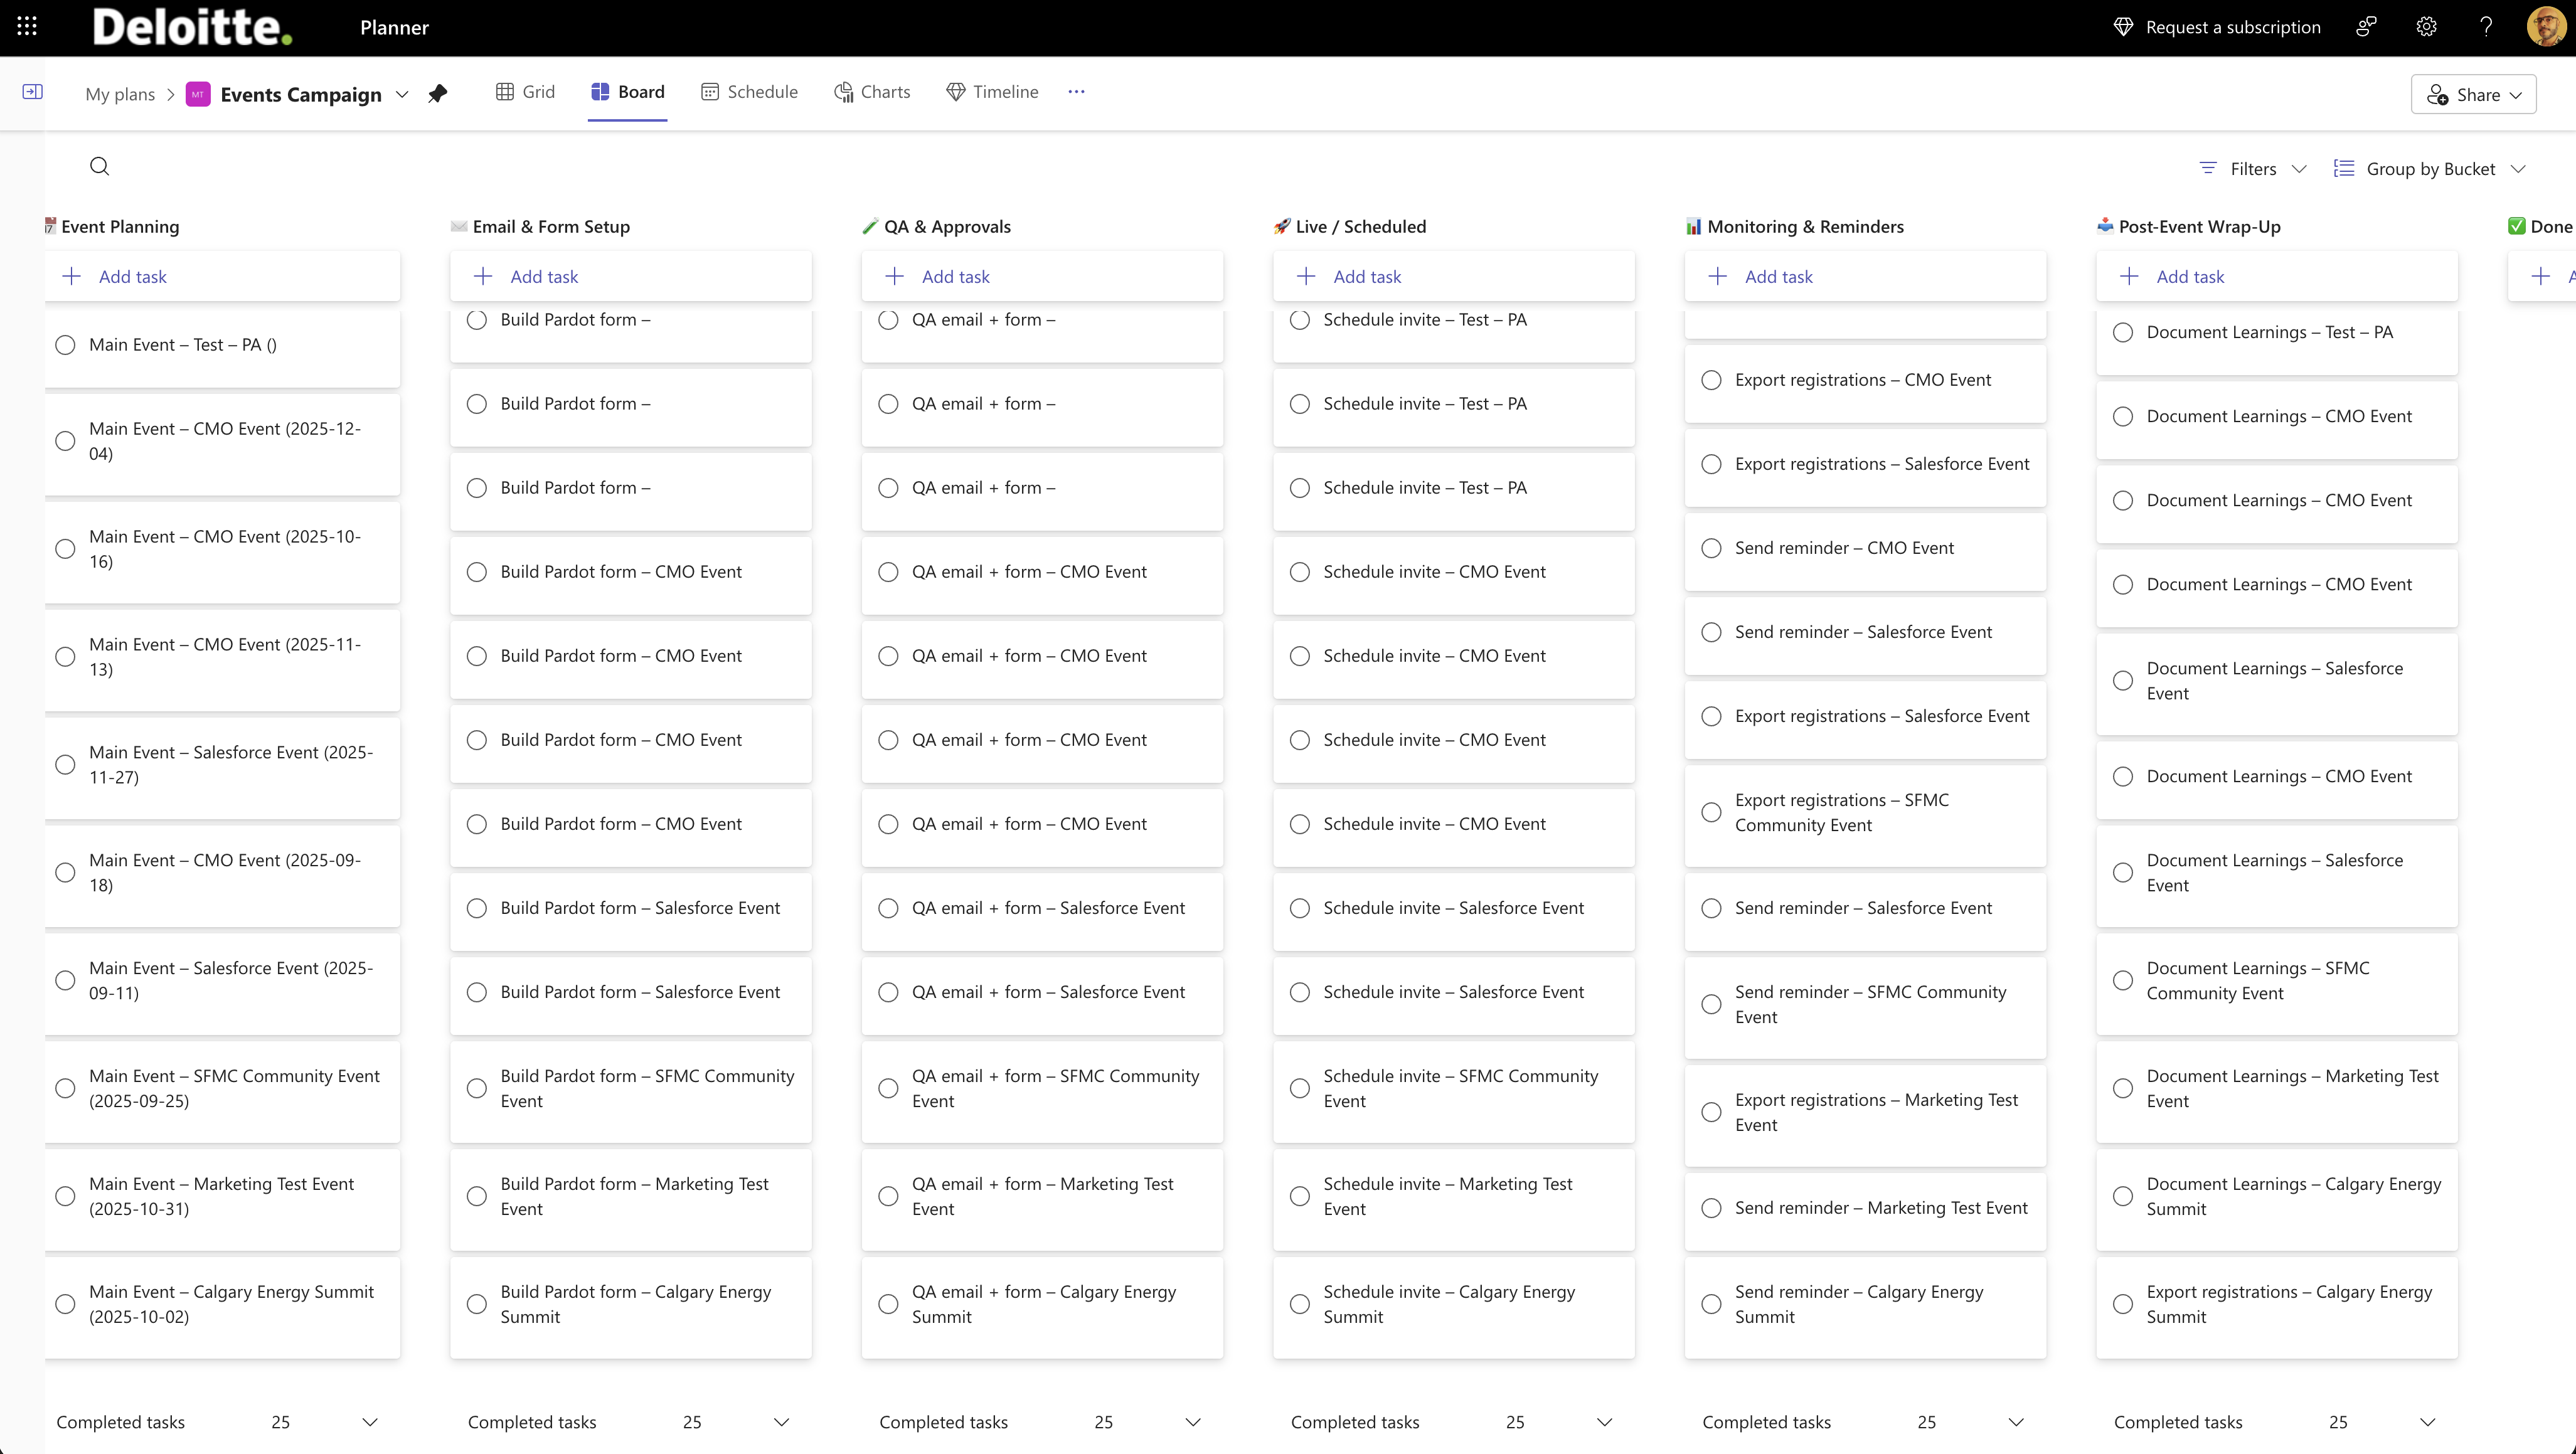Open the Share dropdown button
The width and height of the screenshot is (2576, 1454).
[x=2474, y=94]
